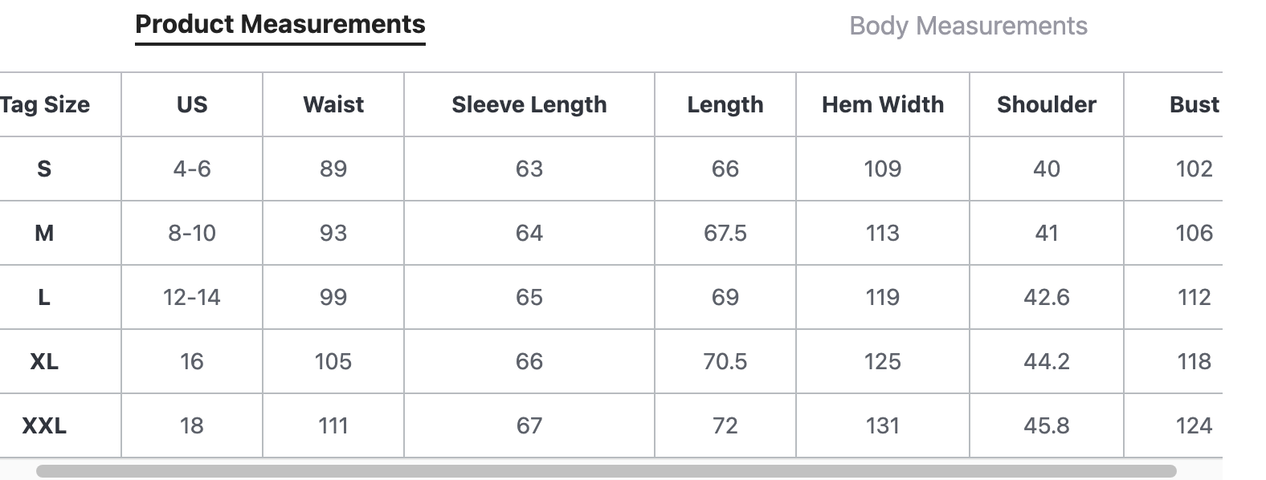Open the Body Measurements tab
1266x480 pixels.
tap(968, 26)
